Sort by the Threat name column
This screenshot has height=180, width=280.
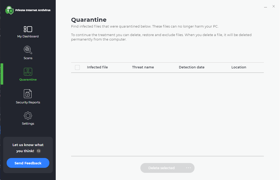[143, 67]
